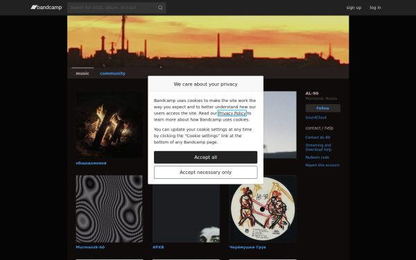Click Report this account
The height and width of the screenshot is (260, 416).
coord(322,165)
